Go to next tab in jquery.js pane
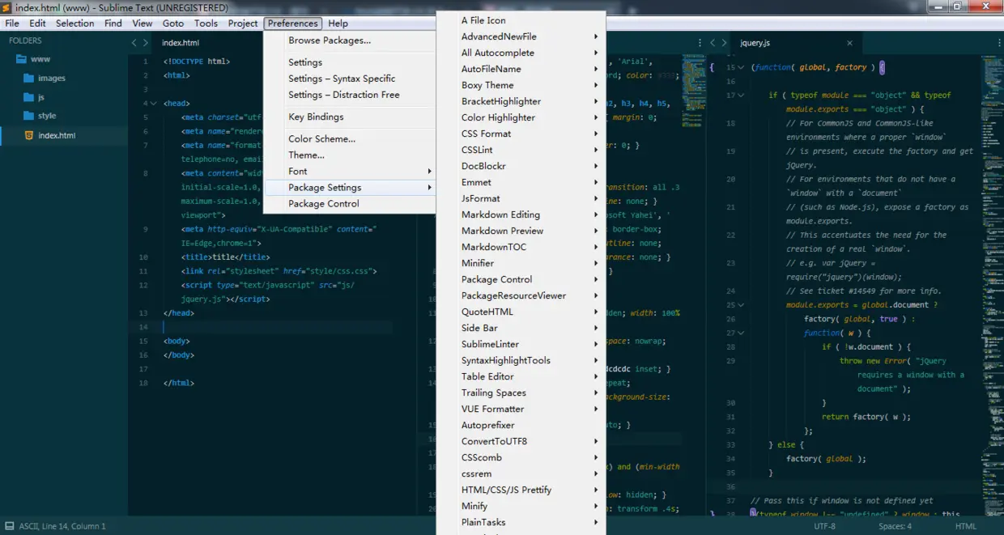 (x=724, y=43)
